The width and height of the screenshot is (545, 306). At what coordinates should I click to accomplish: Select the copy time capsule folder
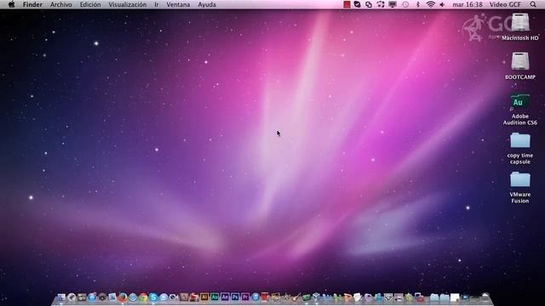pos(520,141)
